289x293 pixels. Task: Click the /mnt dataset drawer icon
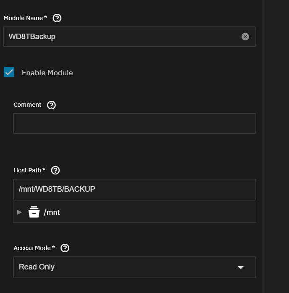[x=34, y=212]
